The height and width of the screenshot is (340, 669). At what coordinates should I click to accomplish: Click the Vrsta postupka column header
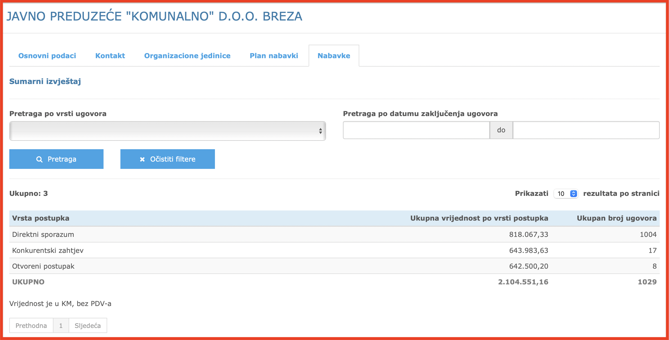(41, 218)
